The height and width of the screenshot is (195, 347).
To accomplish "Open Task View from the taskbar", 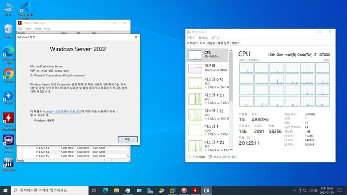I will (94, 190).
